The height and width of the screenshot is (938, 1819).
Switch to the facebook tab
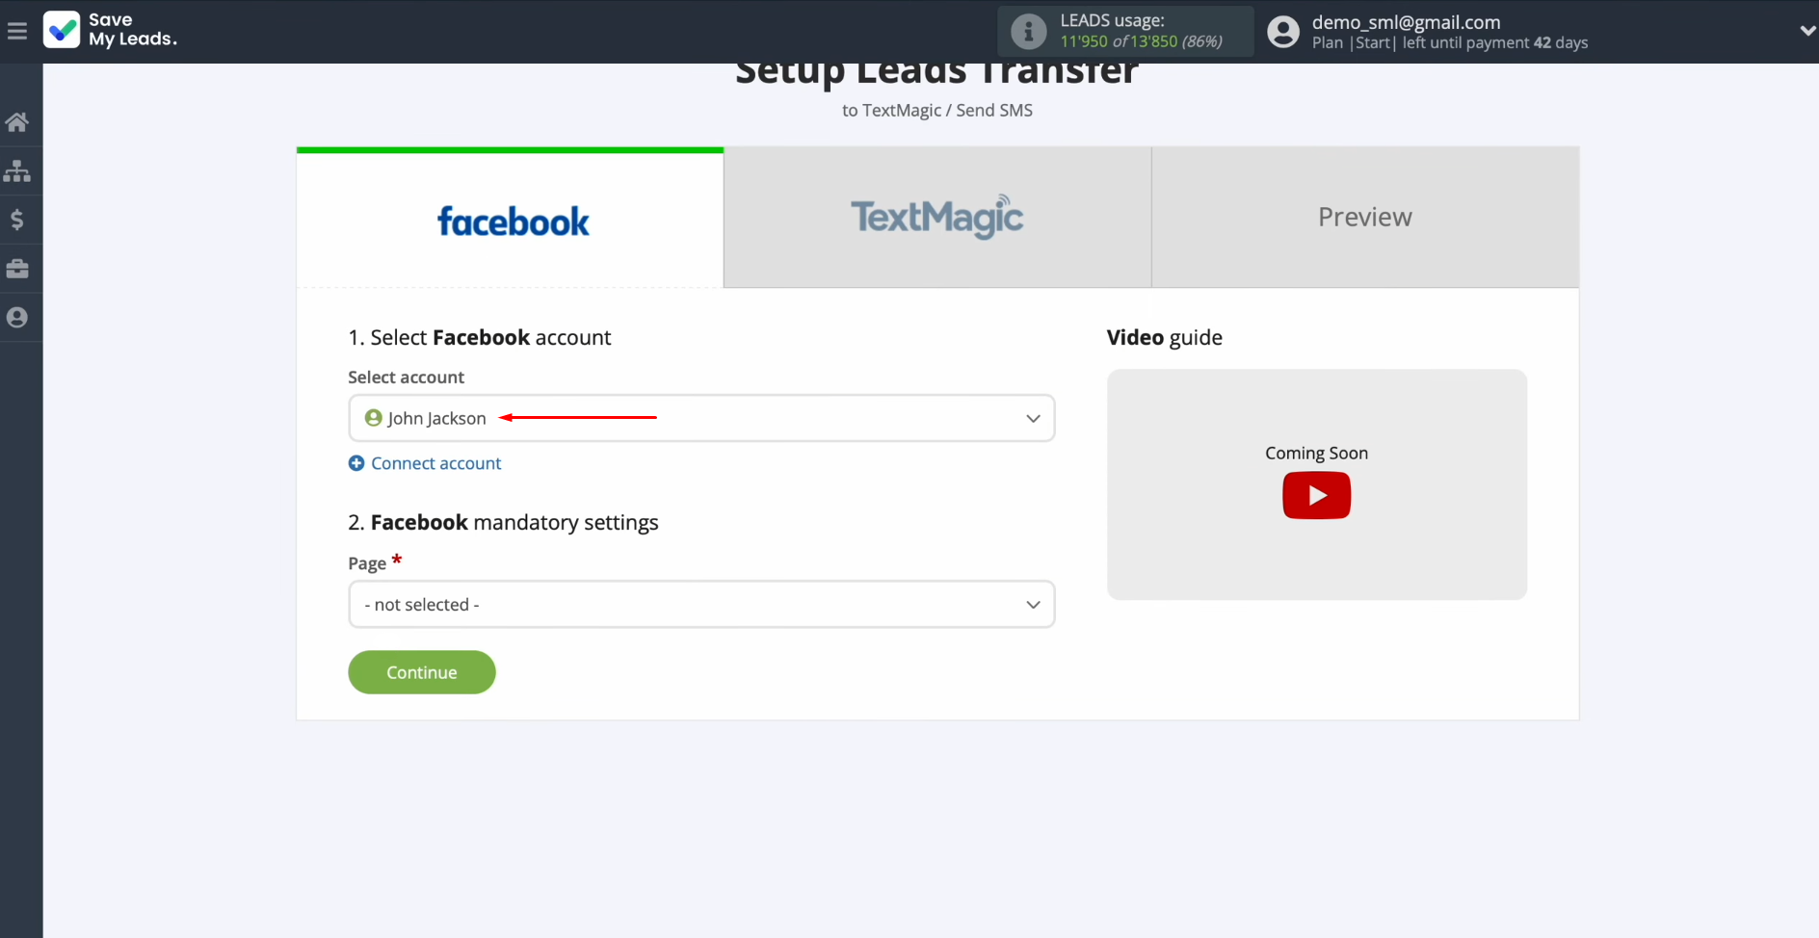[x=510, y=218]
